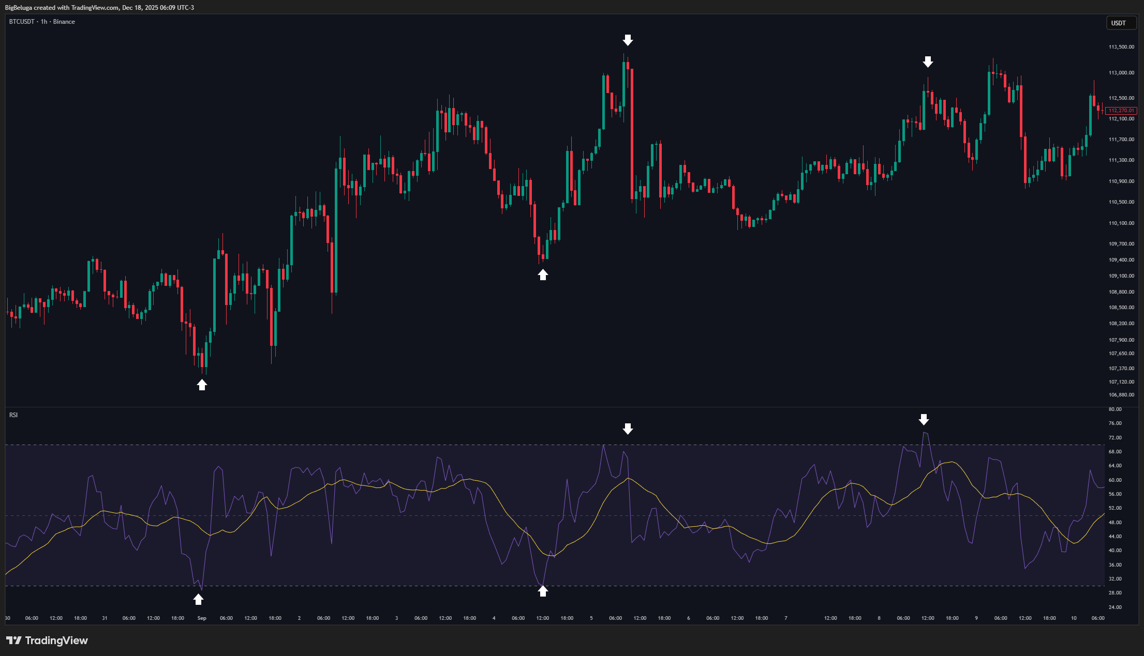Click the up arrow below the Sep 1 price low
1144x656 pixels.
[x=202, y=385]
